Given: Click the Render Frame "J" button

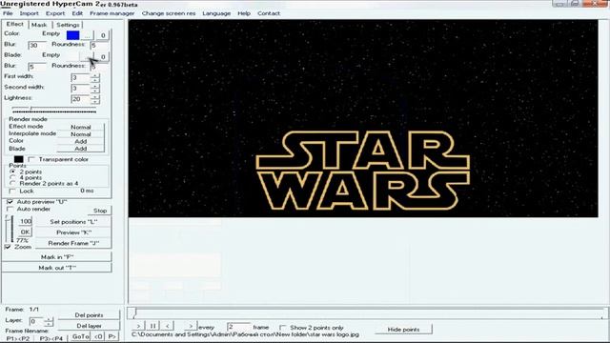Looking at the screenshot, I should pos(73,244).
